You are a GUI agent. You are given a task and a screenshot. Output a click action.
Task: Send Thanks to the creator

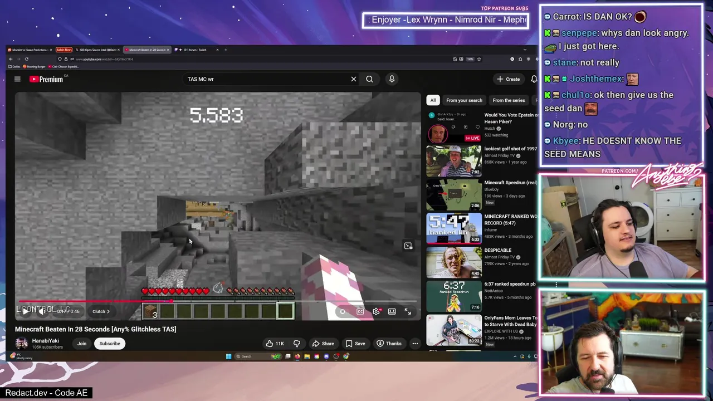389,344
